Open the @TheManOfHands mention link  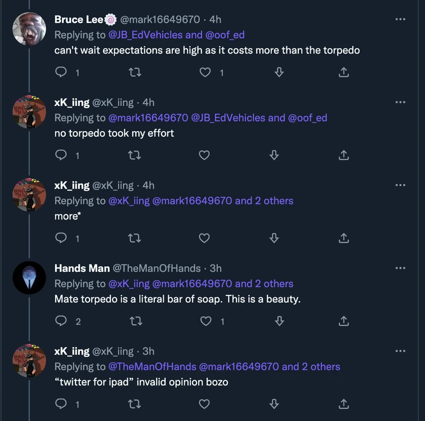[x=152, y=366]
